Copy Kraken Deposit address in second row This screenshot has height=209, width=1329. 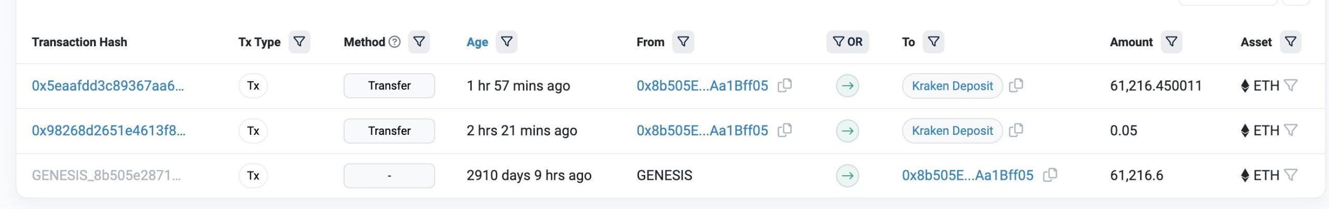pyautogui.click(x=1016, y=130)
